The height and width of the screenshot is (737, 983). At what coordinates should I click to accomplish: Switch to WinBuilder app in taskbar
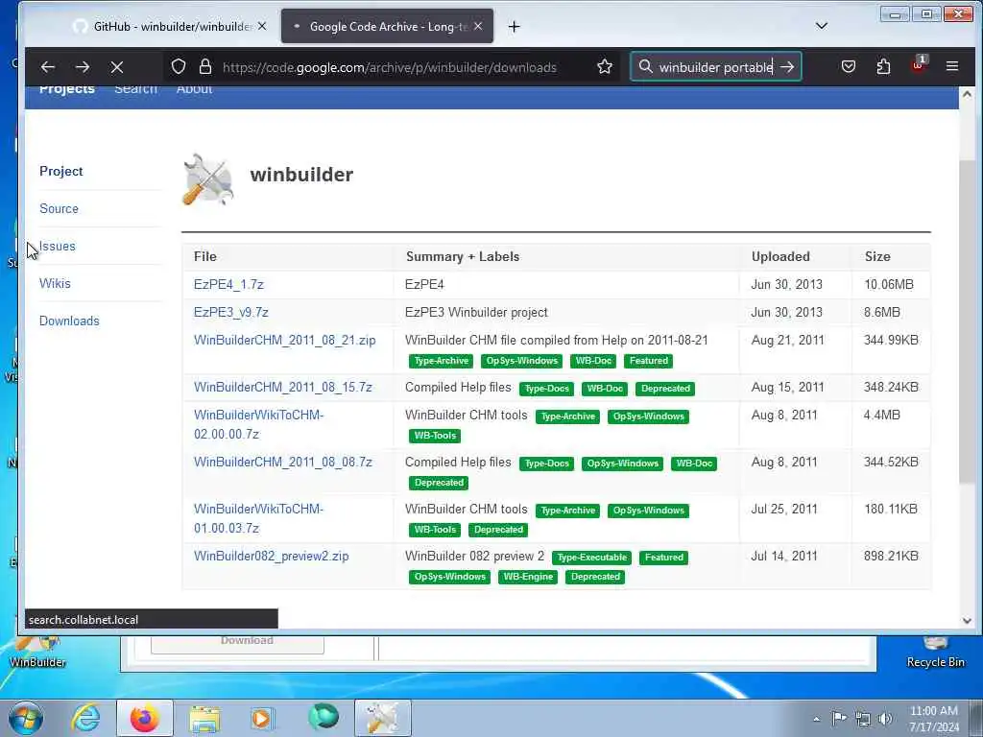(382, 718)
